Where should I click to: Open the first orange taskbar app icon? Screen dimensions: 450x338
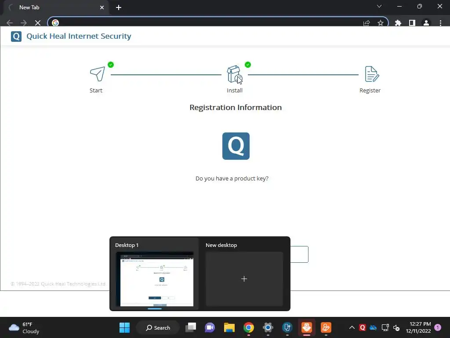point(306,327)
